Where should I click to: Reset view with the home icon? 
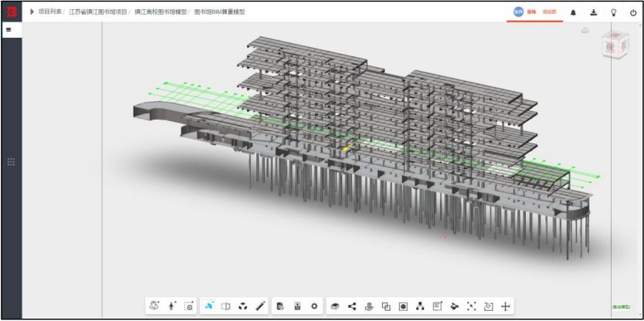pos(585,30)
